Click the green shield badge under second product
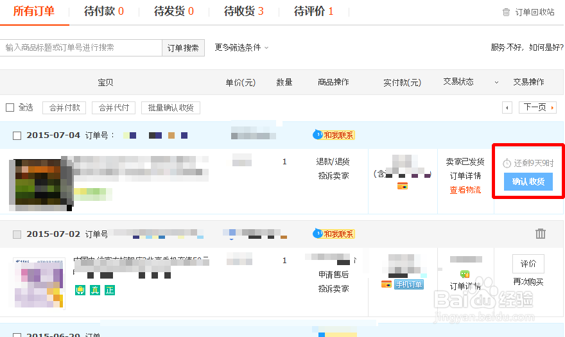 point(80,289)
